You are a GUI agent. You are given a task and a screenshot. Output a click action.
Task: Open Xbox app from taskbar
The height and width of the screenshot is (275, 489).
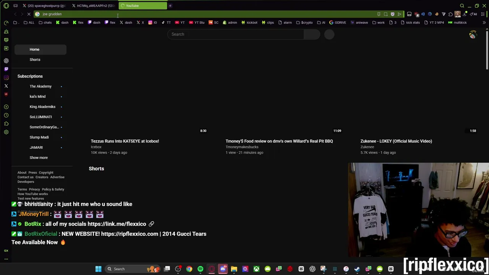tap(256, 269)
